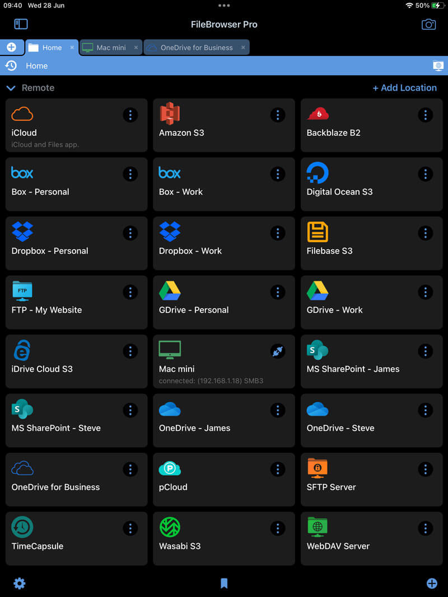Open WebDAV Server three-dot menu
The width and height of the screenshot is (448, 597).
click(425, 528)
